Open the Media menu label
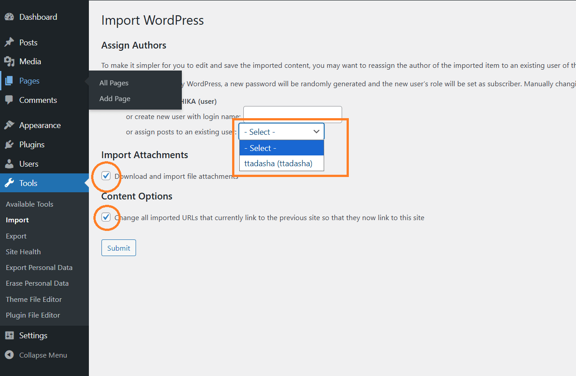The height and width of the screenshot is (376, 576). tap(30, 62)
